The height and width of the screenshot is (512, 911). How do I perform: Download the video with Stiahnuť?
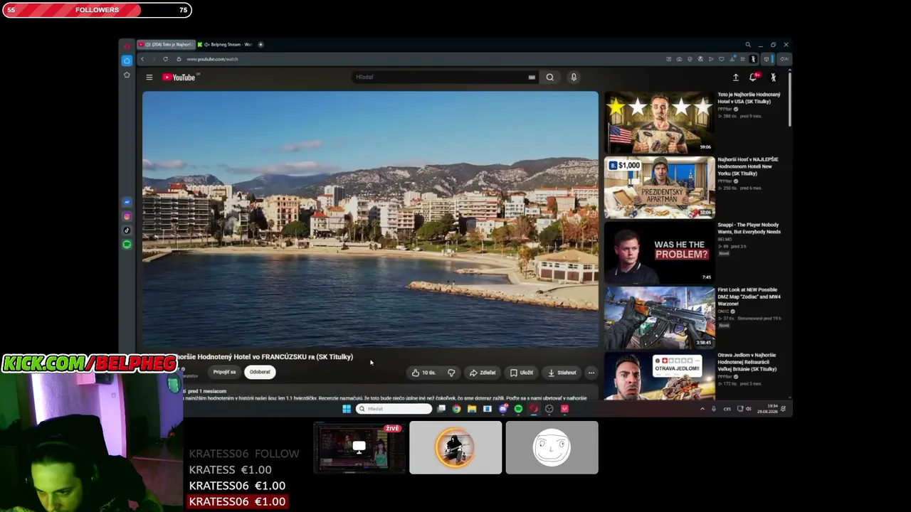562,373
